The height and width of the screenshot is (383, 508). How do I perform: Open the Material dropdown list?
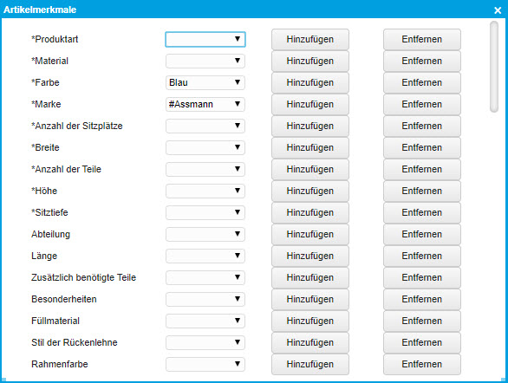coord(205,61)
